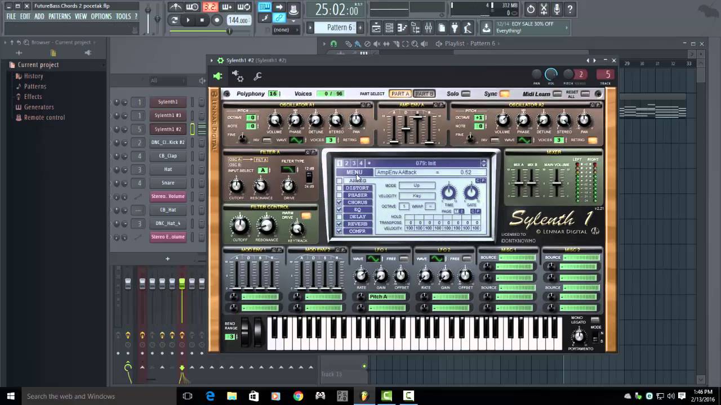This screenshot has width=721, height=405.
Task: Open Oscillator A1 wave selector
Action: coord(296,140)
